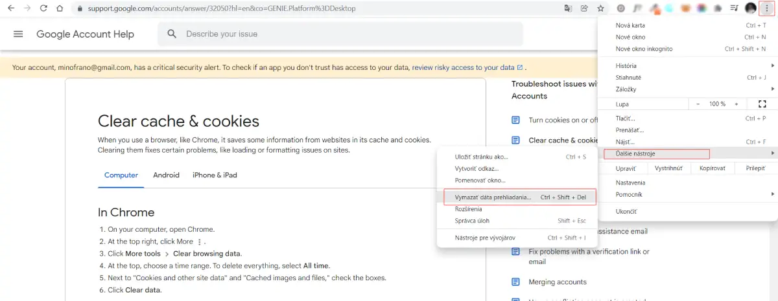778x301 pixels.
Task: Click the share page icon in address bar
Action: point(584,8)
